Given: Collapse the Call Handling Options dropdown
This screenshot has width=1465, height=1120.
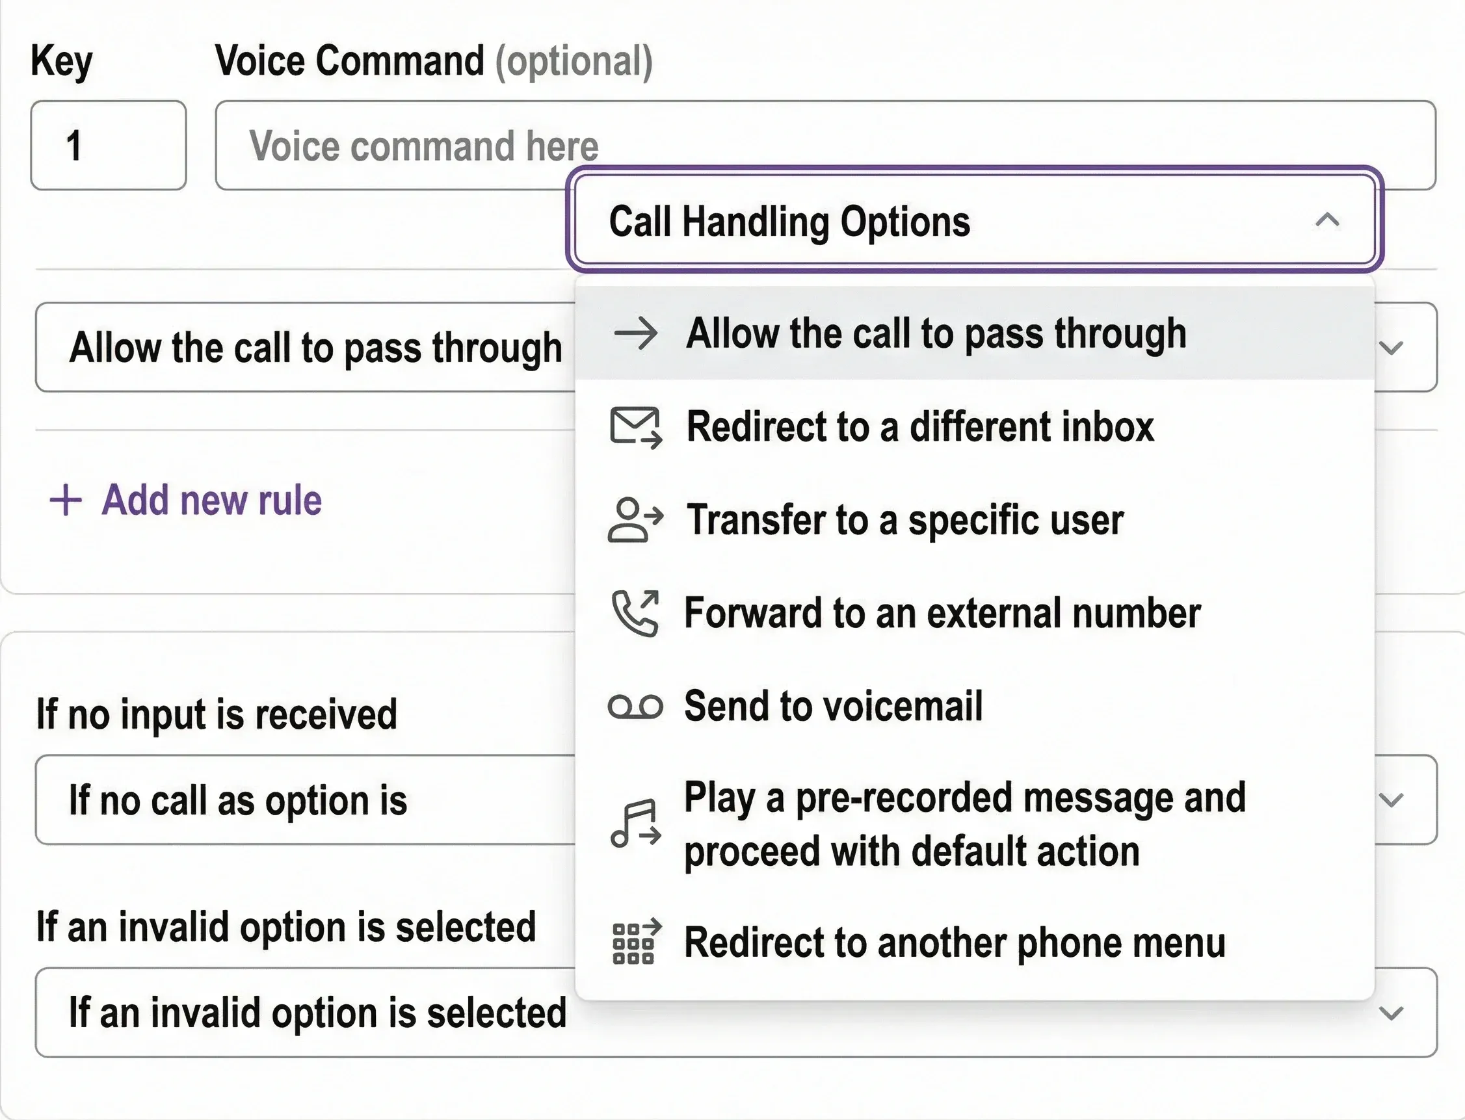Looking at the screenshot, I should click(1327, 220).
